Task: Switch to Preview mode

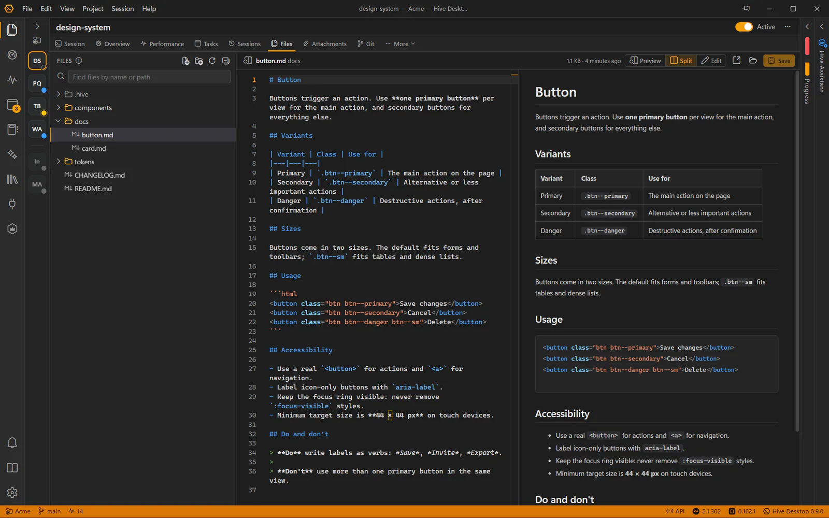Action: [645, 61]
